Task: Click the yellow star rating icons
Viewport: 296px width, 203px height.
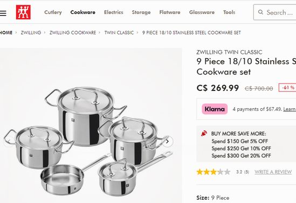Action: click(x=214, y=172)
